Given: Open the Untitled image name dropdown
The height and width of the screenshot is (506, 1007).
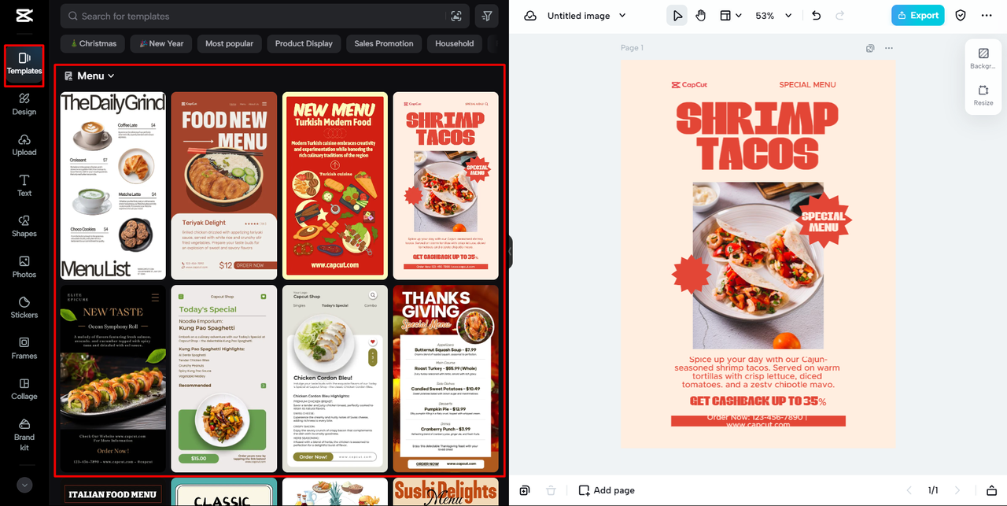Looking at the screenshot, I should pyautogui.click(x=587, y=16).
